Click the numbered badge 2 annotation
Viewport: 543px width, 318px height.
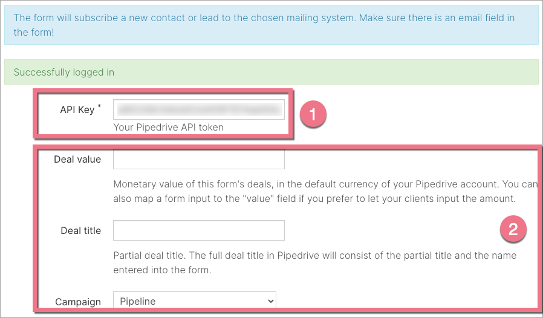click(513, 230)
